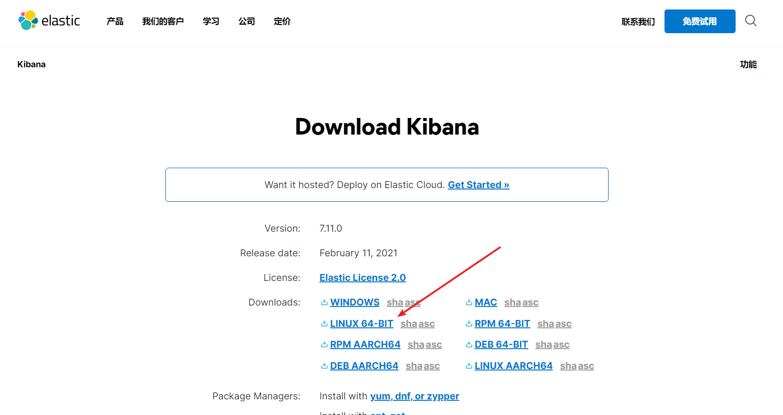Download the DEB AARCH64 package
Viewport: 783px width, 415px height.
tap(364, 366)
